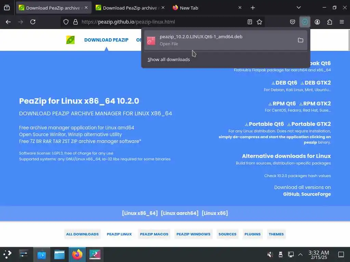Open PLUGINS page button
Image resolution: width=350 pixels, height=262 pixels.
tap(253, 234)
